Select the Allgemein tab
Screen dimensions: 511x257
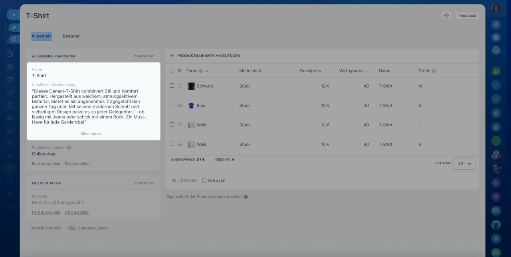(42, 36)
